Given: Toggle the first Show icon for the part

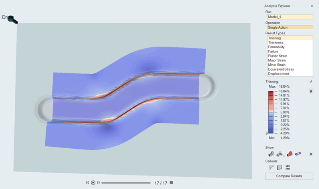Looking at the screenshot, I should (271, 154).
